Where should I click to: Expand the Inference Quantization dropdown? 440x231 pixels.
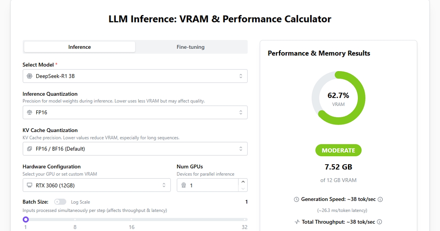(135, 112)
